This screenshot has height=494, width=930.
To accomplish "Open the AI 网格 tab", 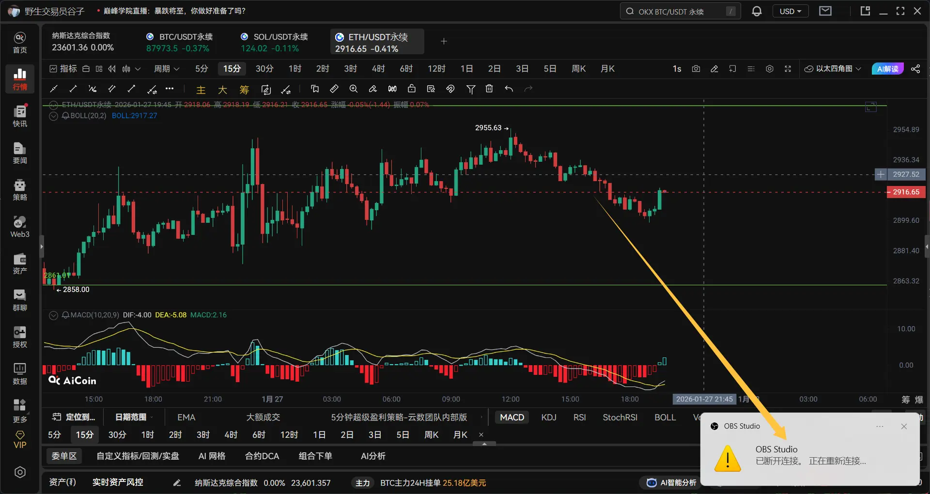I will (x=212, y=456).
